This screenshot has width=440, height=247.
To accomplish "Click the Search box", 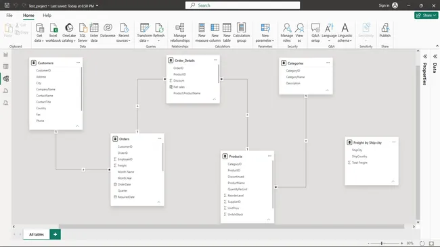I will point(242,5).
